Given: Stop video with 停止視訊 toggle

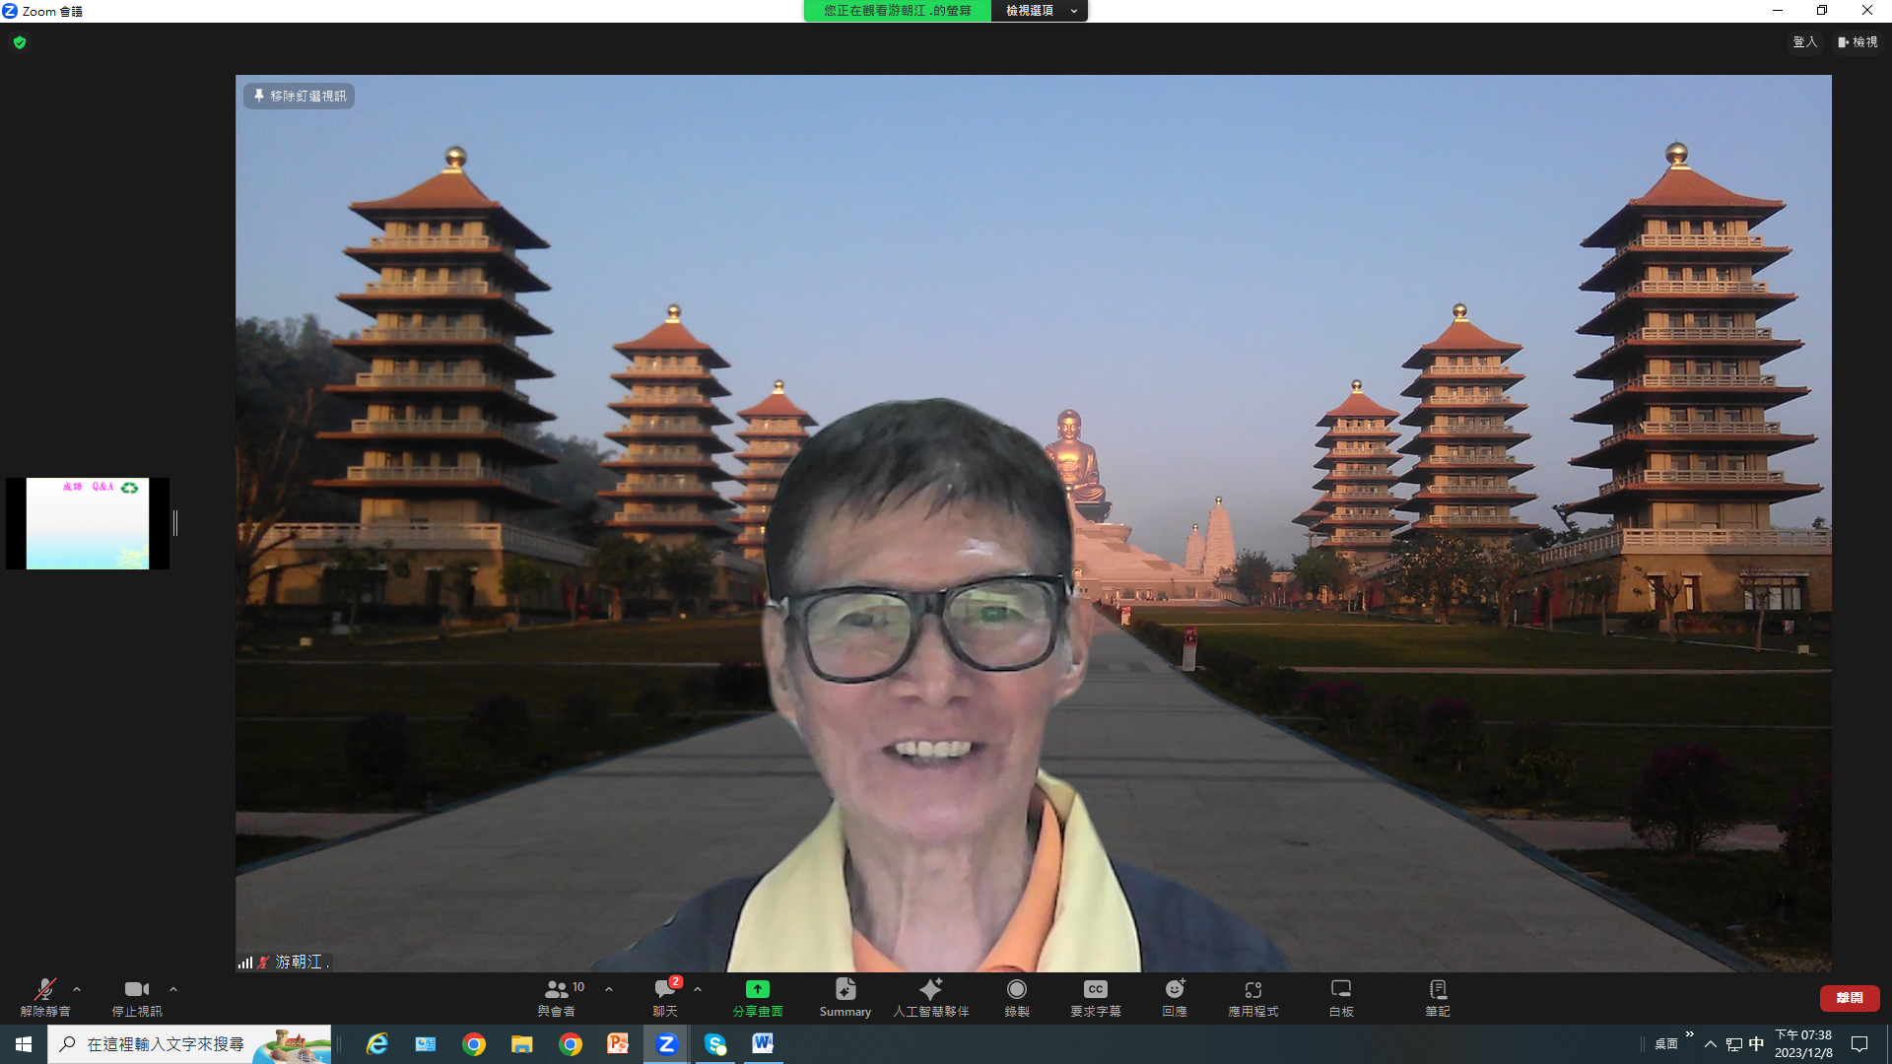Looking at the screenshot, I should [x=136, y=996].
